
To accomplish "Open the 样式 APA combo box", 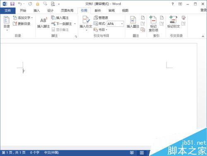I will coord(116,24).
